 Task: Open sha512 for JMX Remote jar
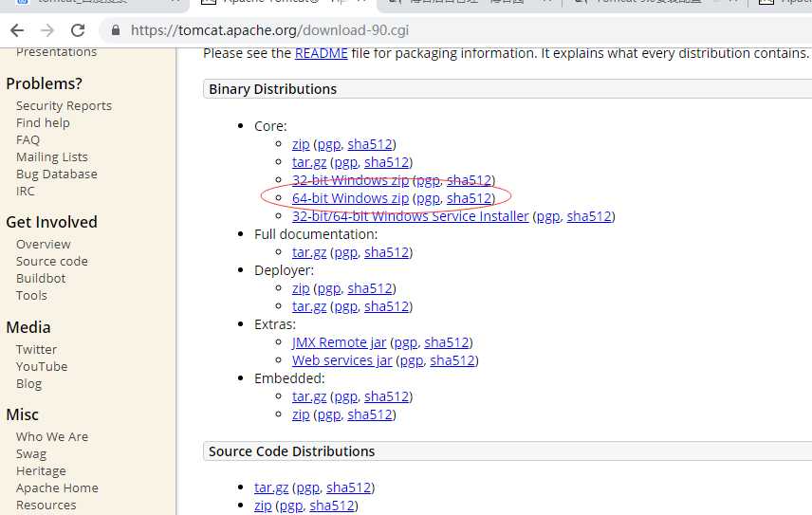click(447, 342)
